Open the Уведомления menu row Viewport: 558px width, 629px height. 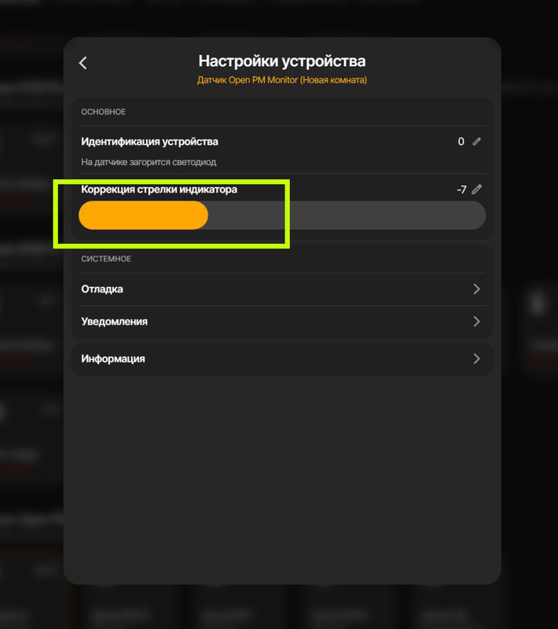pyautogui.click(x=282, y=322)
